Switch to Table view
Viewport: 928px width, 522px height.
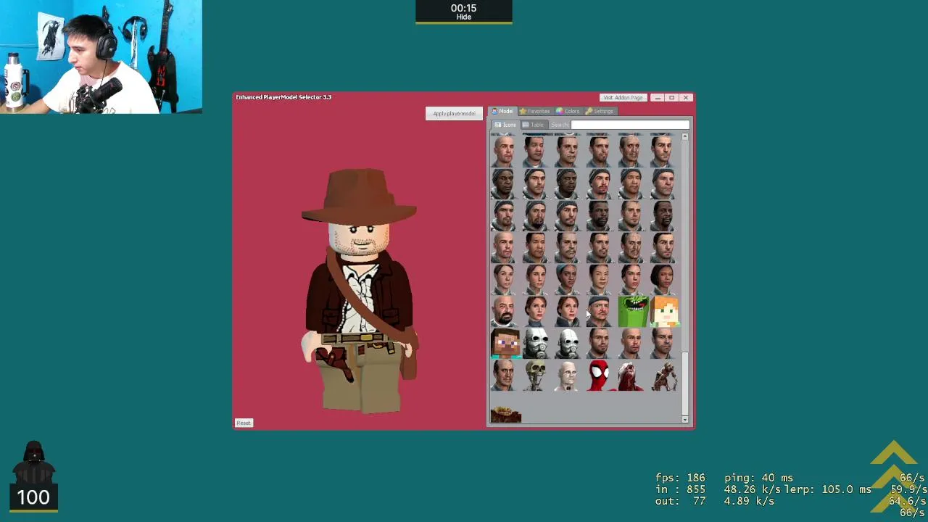[x=533, y=125]
